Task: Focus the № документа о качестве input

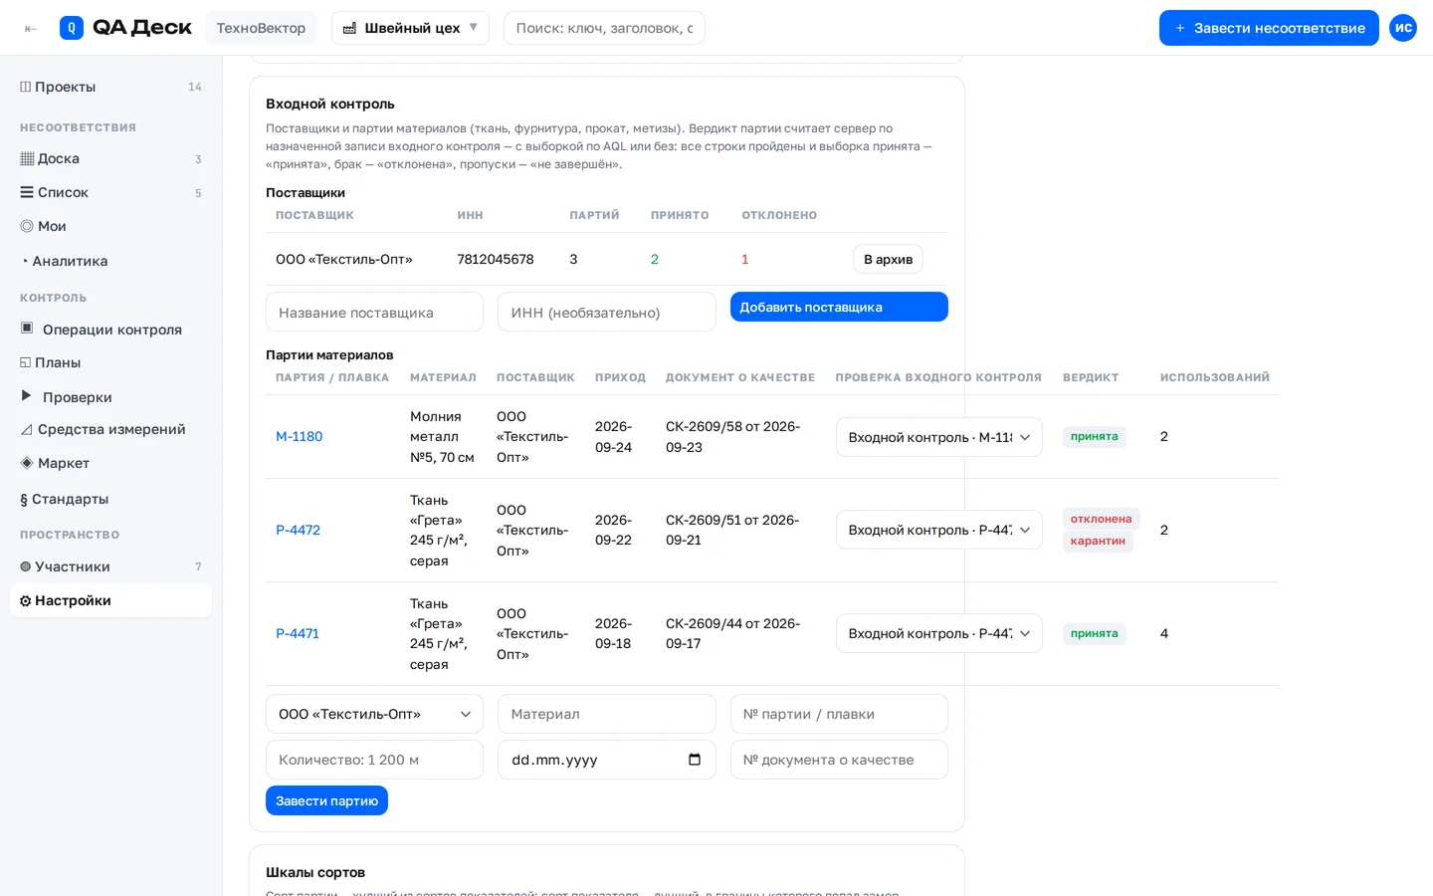Action: (x=839, y=760)
